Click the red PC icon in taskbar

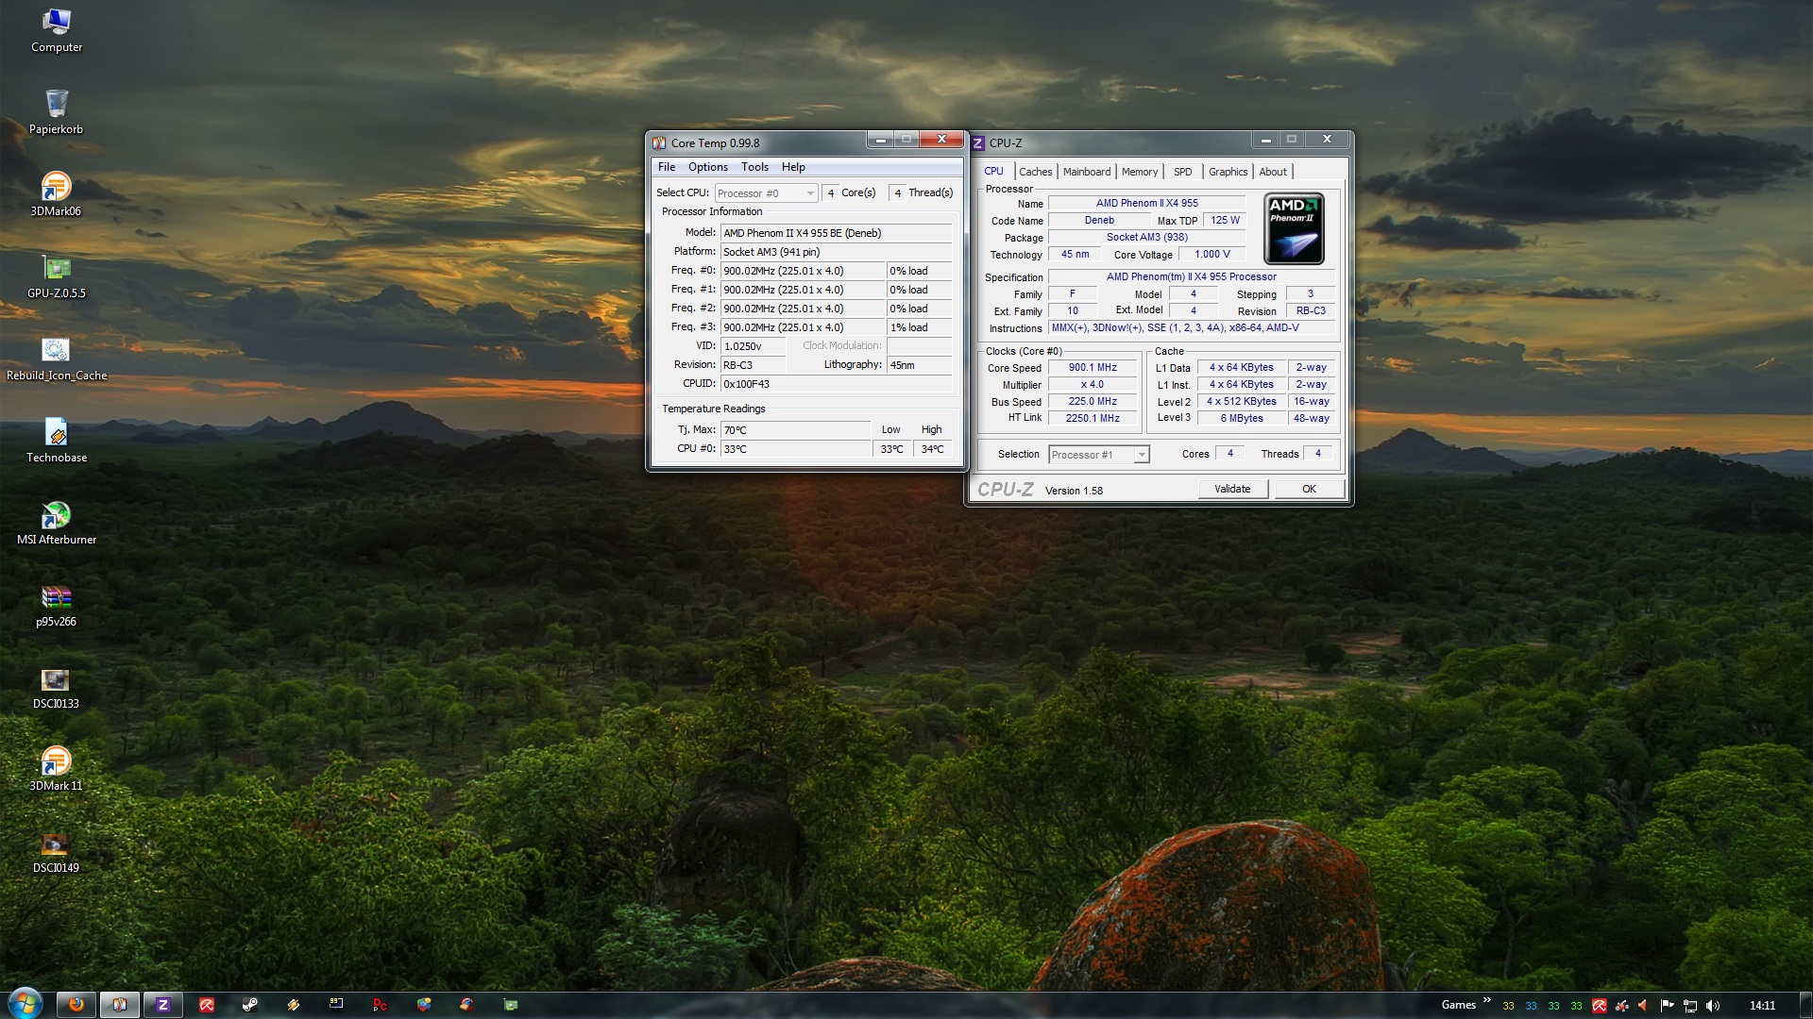point(380,1005)
